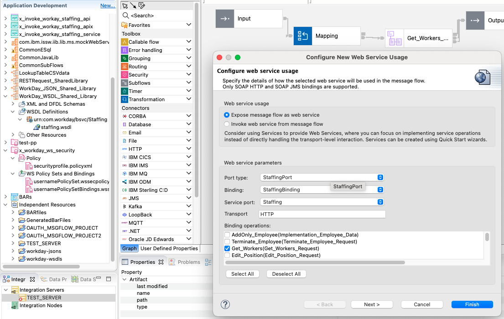Click the Error handling category icon
This screenshot has height=319, width=504.
coord(125,50)
